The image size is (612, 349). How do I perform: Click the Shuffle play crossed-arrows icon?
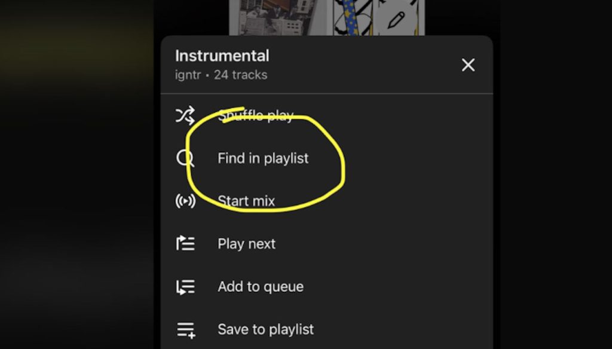point(185,115)
